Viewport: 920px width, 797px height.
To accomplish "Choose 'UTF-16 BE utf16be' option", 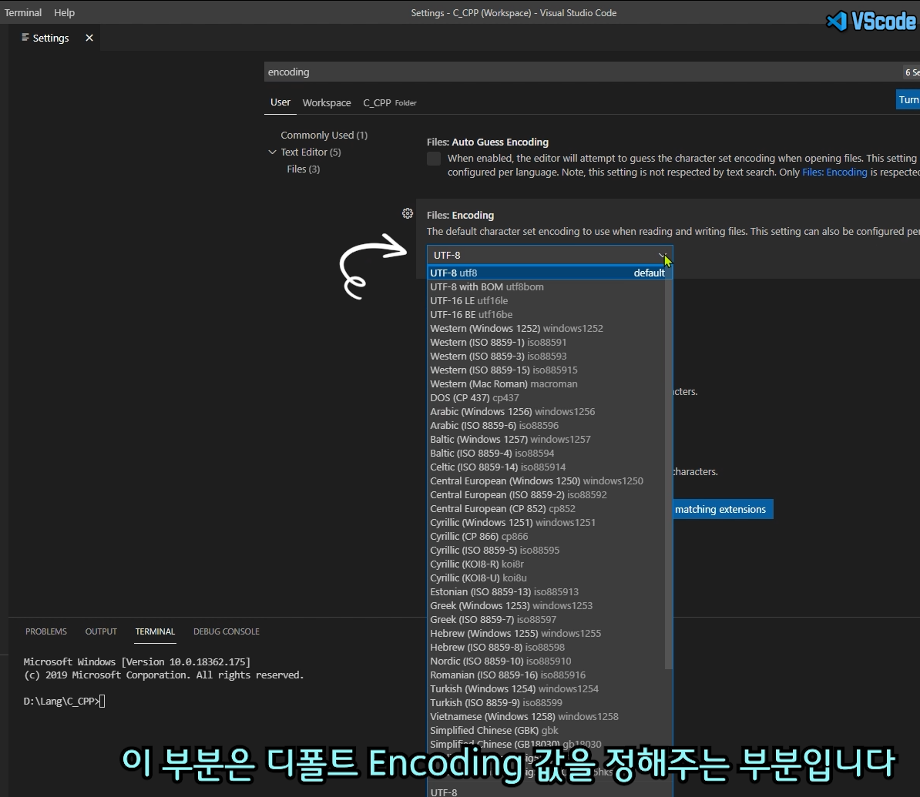I will click(547, 314).
